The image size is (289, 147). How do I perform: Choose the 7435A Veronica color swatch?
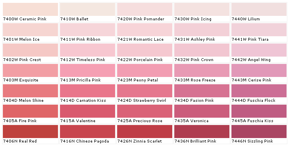tap(202, 111)
